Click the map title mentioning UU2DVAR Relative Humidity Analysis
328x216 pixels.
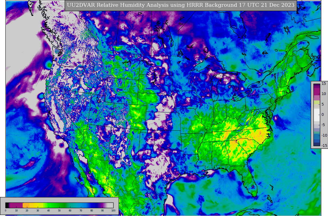[x=181, y=5]
